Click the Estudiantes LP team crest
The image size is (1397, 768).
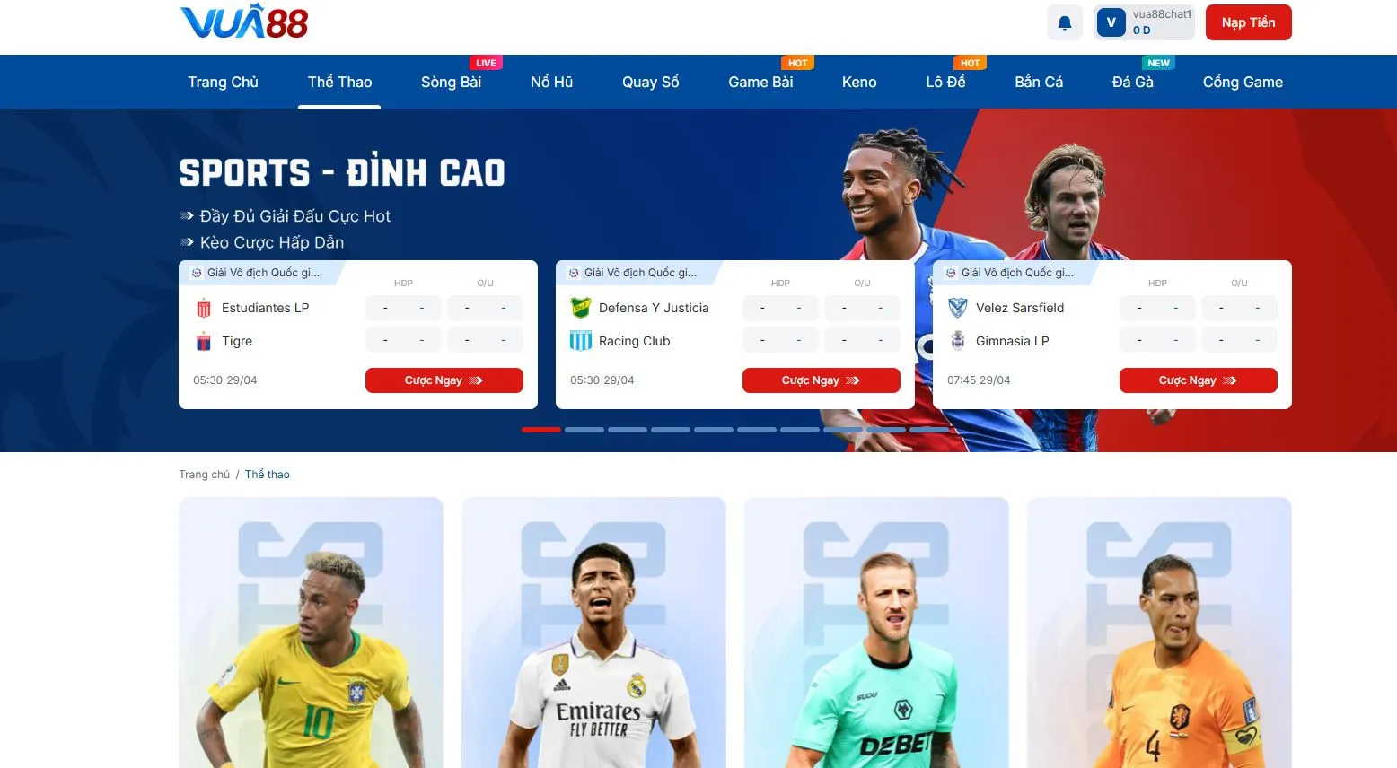[x=204, y=308]
